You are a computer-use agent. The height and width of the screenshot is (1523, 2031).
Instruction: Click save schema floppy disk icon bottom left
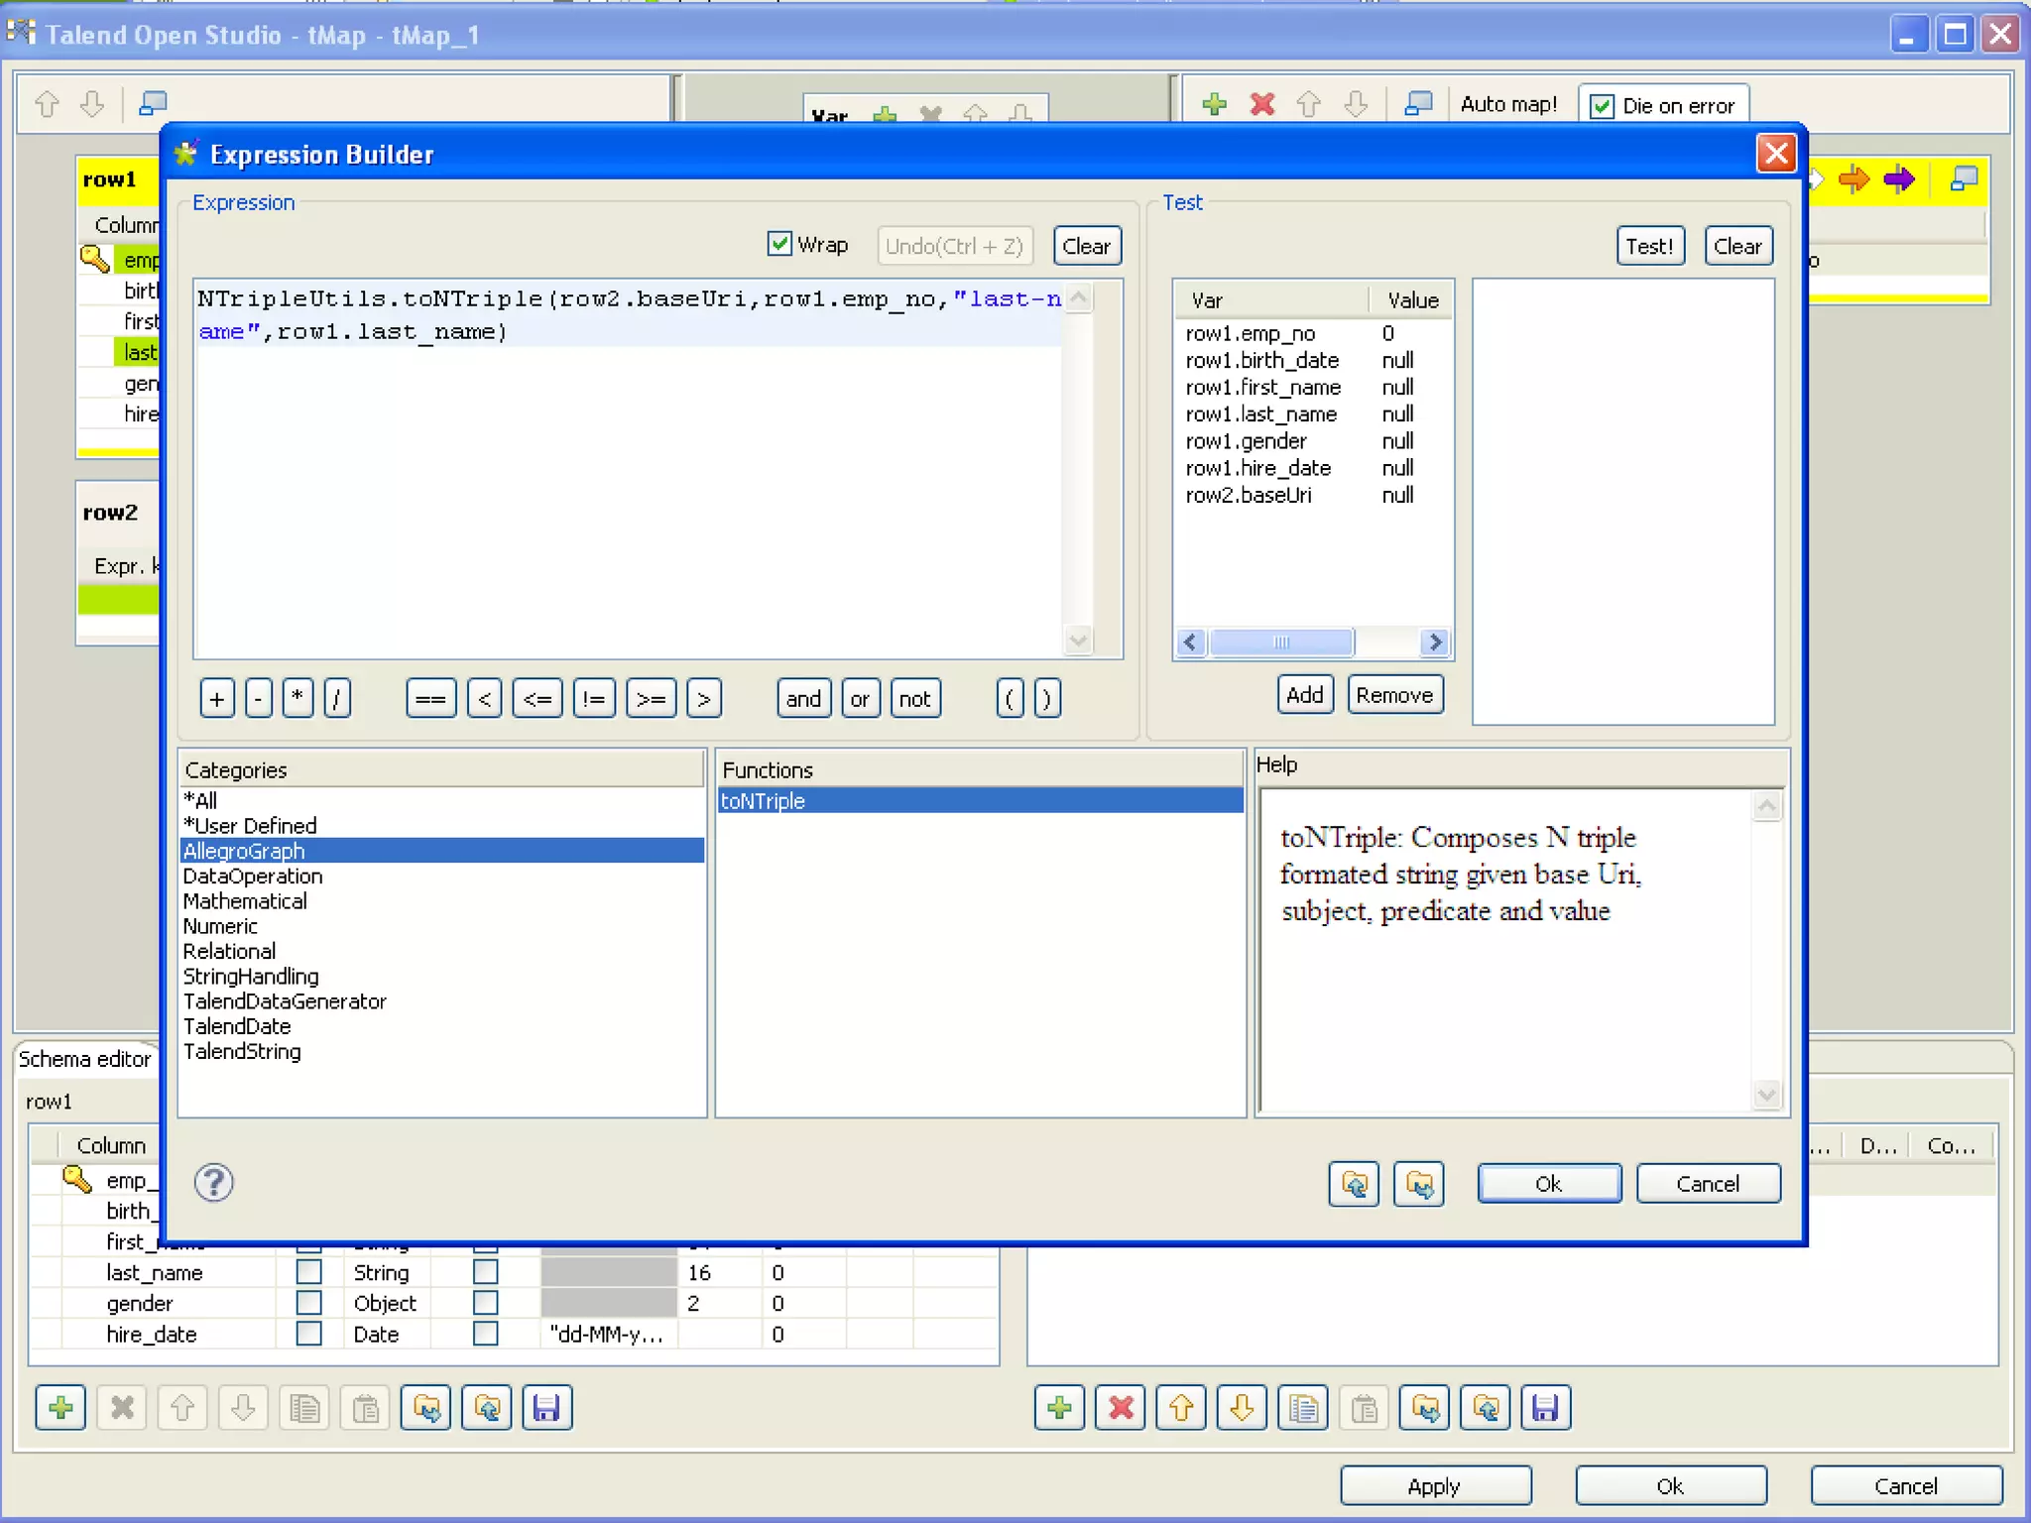click(x=546, y=1407)
